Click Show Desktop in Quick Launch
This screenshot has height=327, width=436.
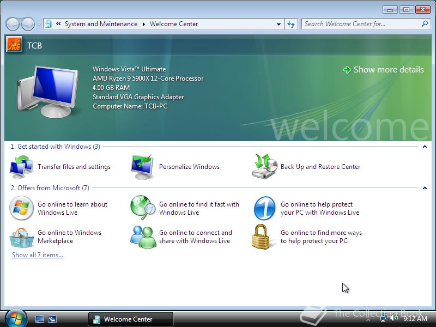click(x=40, y=319)
